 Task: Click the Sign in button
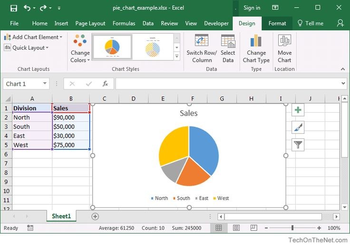252,8
